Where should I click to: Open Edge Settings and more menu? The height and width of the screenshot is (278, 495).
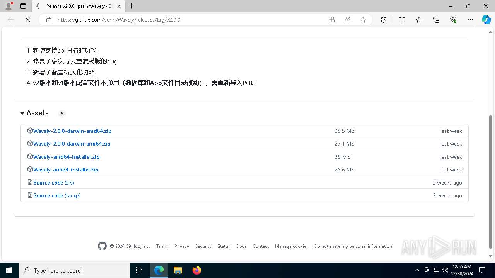470,20
